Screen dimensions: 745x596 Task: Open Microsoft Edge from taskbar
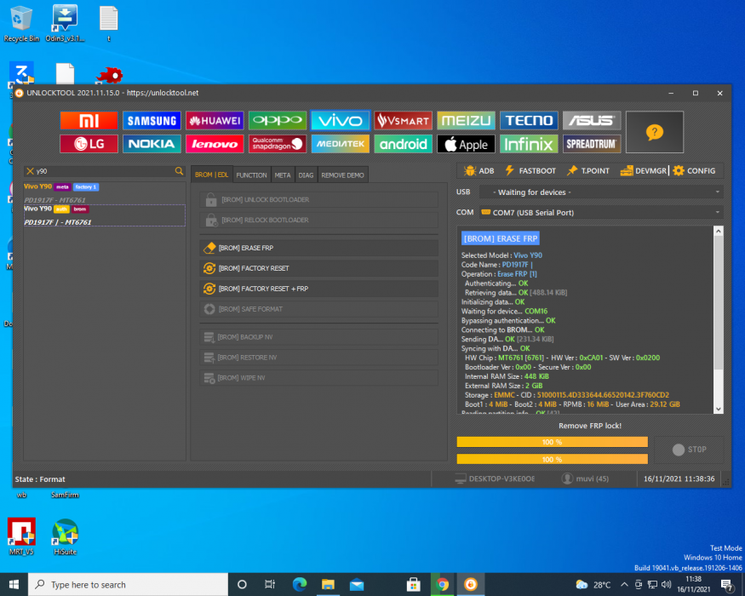click(x=300, y=585)
